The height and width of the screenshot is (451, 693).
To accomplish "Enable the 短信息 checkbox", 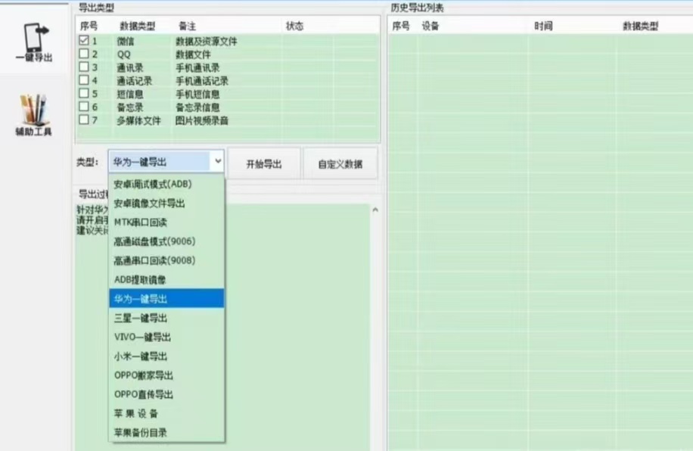I will point(84,94).
